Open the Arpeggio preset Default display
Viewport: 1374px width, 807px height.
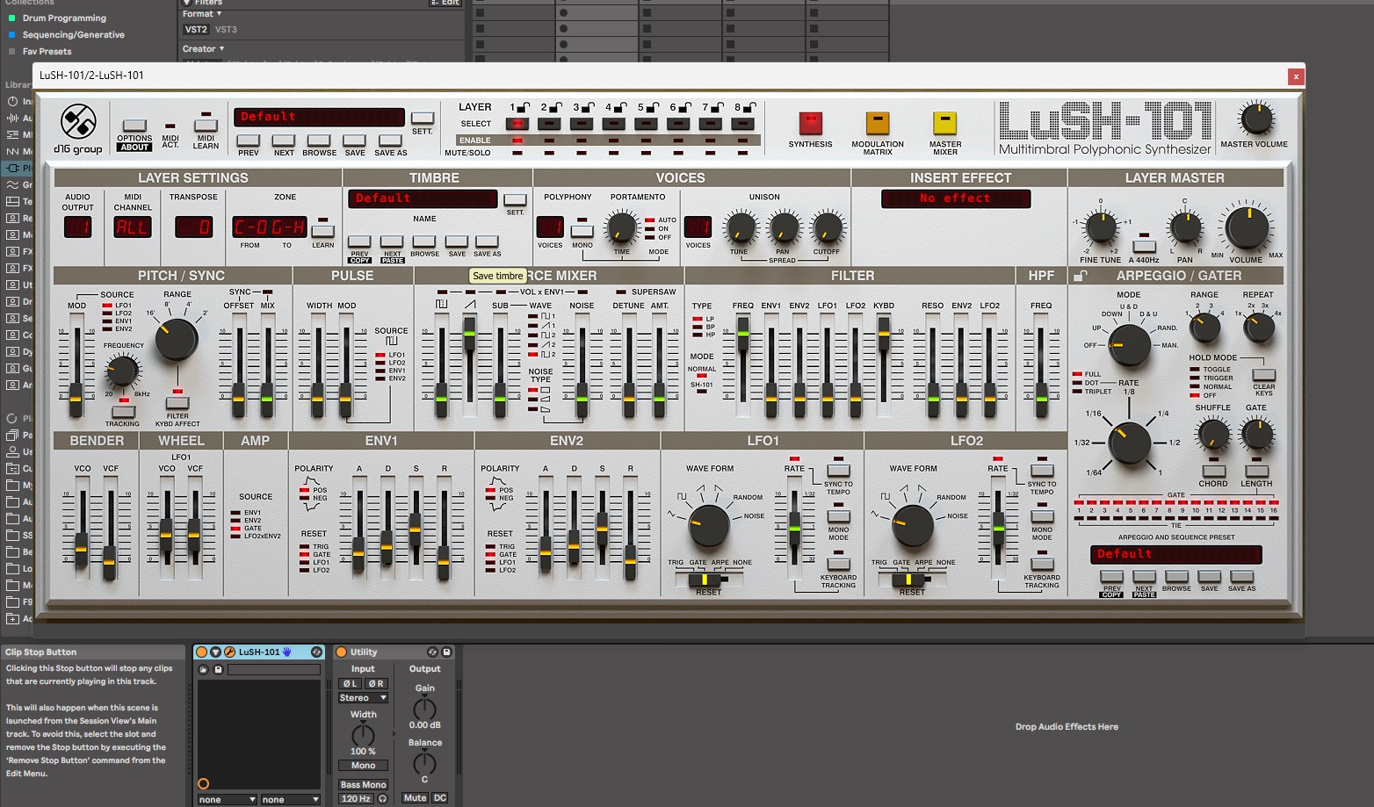1175,554
